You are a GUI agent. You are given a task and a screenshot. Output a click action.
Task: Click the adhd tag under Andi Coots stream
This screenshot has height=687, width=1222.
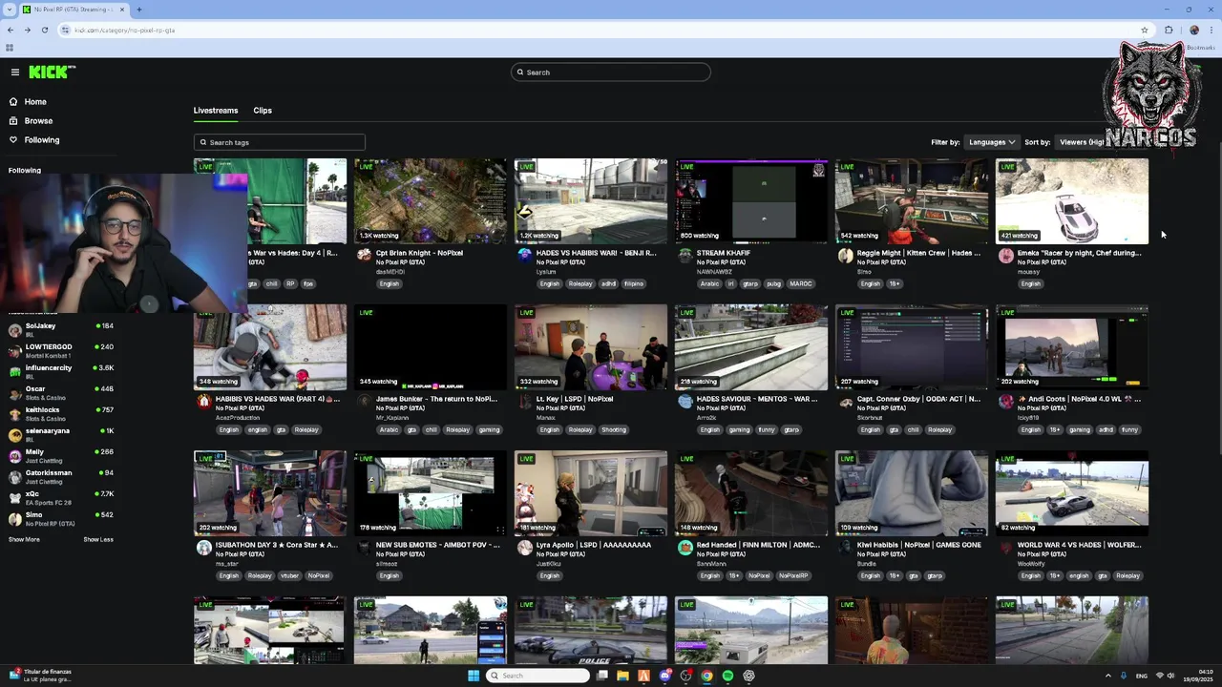(x=1106, y=430)
